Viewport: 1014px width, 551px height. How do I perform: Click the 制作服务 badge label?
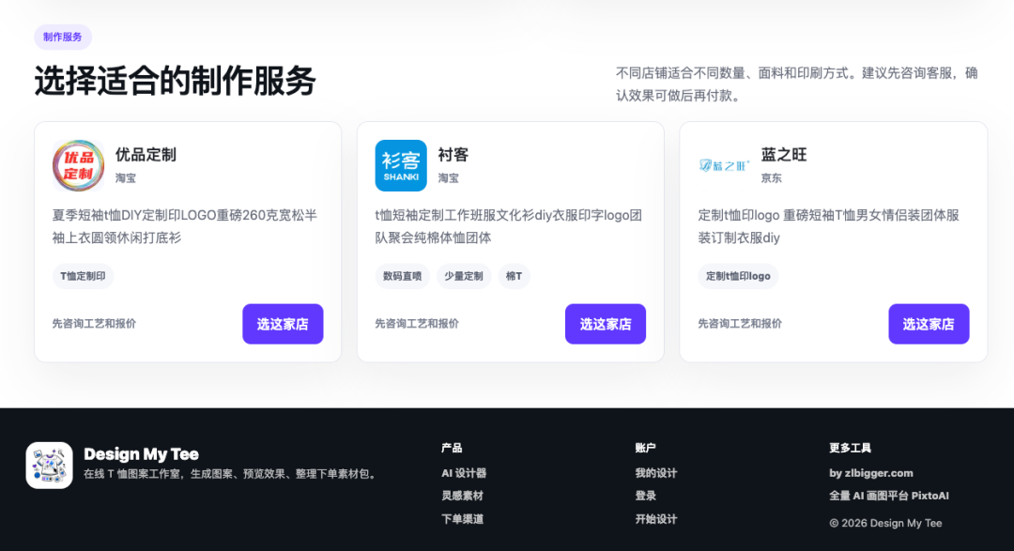[x=63, y=37]
